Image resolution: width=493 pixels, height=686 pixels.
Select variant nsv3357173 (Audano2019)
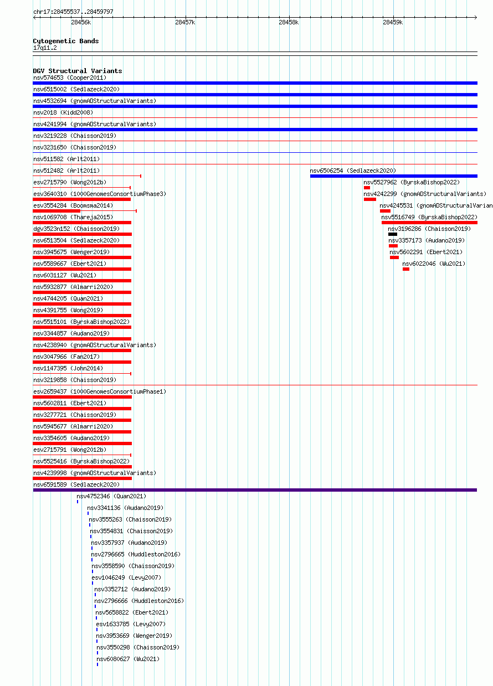point(427,240)
